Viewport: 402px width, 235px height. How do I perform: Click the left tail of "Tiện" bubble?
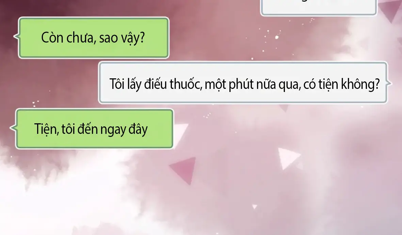[x=13, y=128]
